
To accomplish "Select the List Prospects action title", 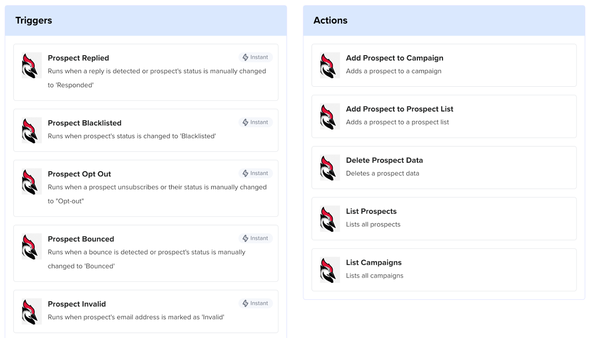I will (371, 211).
